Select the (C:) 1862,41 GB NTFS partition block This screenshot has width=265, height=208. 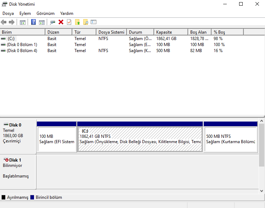(x=140, y=137)
